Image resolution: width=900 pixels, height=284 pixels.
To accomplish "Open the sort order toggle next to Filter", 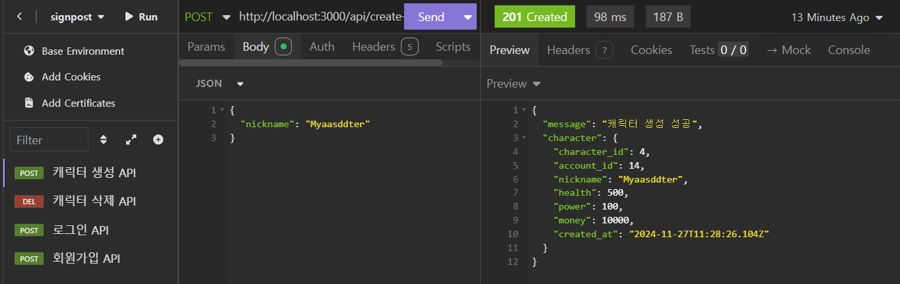I will 103,140.
